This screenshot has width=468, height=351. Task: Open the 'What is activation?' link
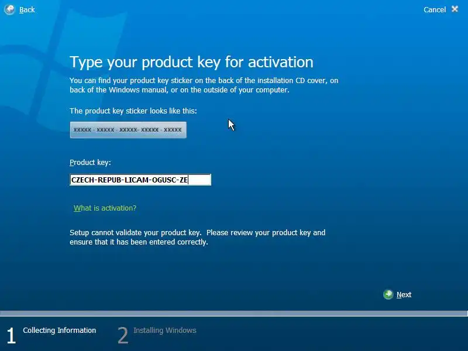(105, 208)
